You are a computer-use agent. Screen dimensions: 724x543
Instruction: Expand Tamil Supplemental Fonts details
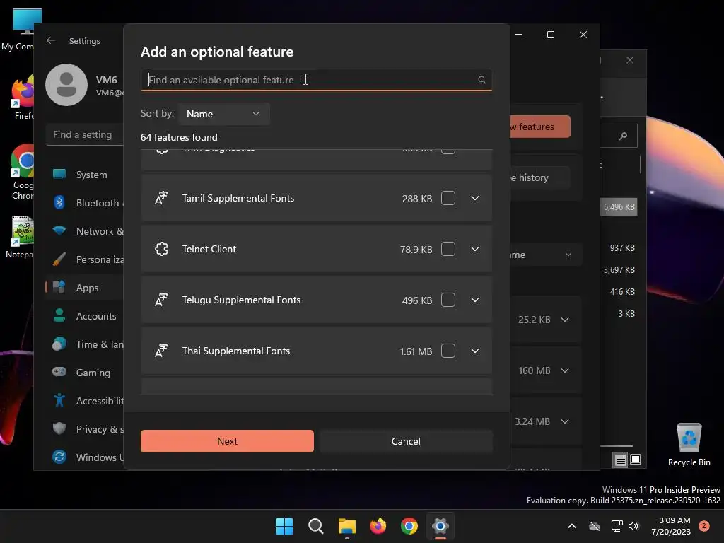(474, 198)
